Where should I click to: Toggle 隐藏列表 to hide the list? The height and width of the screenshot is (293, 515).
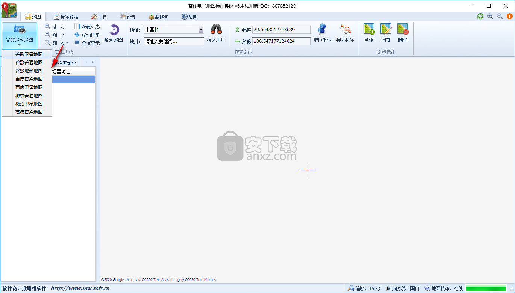pos(87,27)
